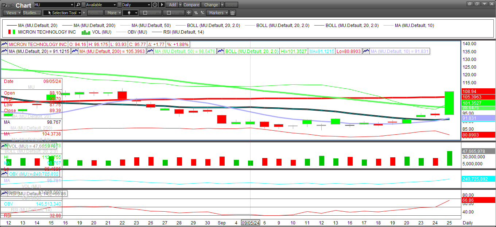Screen dimensions: 496x227
Task: Toggle the crosshair cursor tool
Action: click(189, 13)
